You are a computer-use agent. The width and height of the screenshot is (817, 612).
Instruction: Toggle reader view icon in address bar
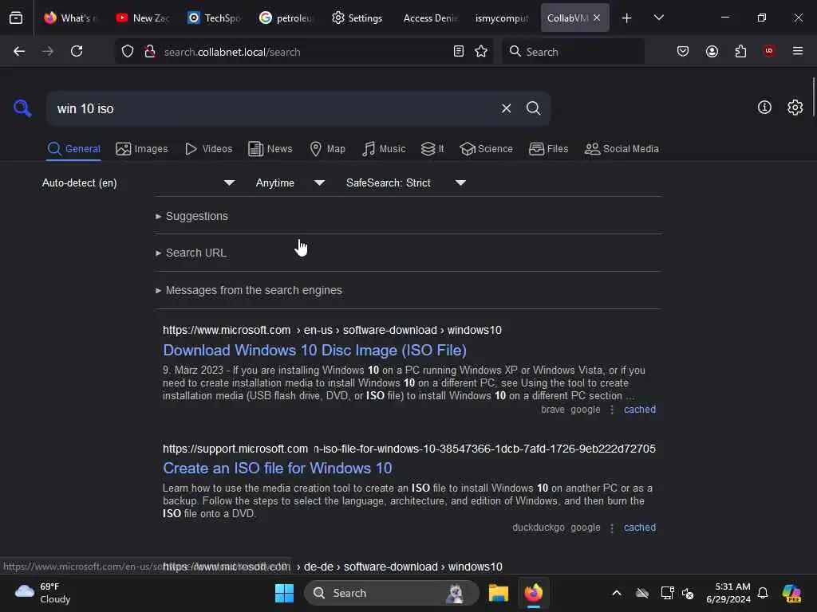pos(459,51)
